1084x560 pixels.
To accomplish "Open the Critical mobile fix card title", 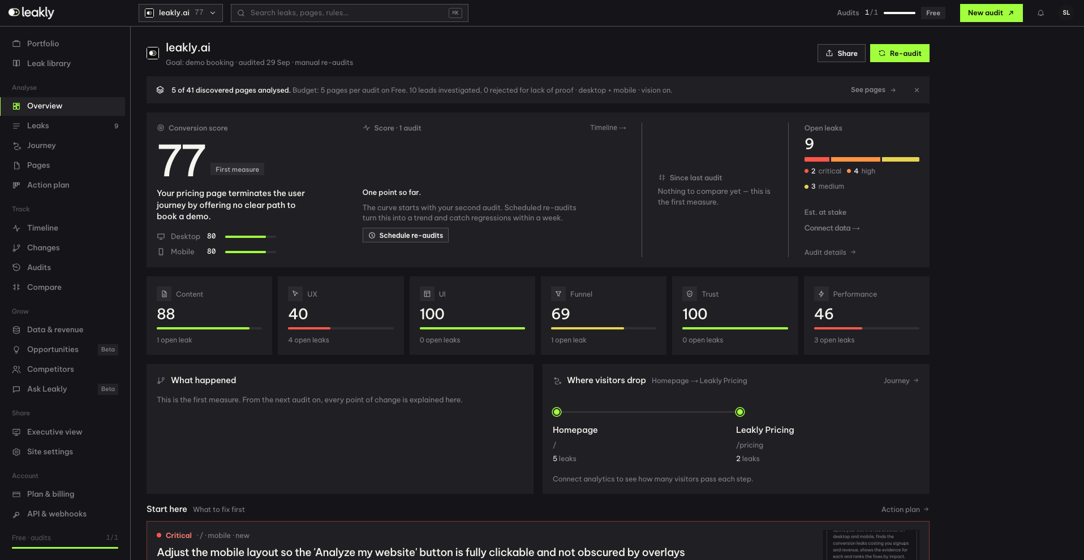I will click(x=421, y=552).
